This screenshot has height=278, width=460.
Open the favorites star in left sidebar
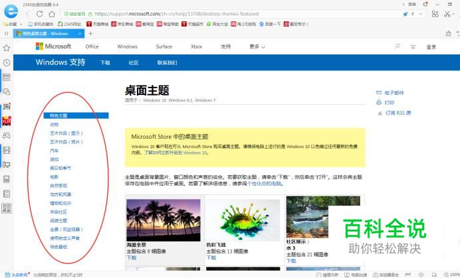[x=7, y=48]
